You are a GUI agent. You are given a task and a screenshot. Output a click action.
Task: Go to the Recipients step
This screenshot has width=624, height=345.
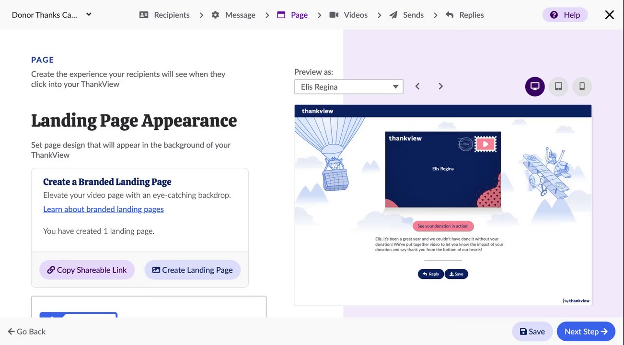tap(164, 15)
